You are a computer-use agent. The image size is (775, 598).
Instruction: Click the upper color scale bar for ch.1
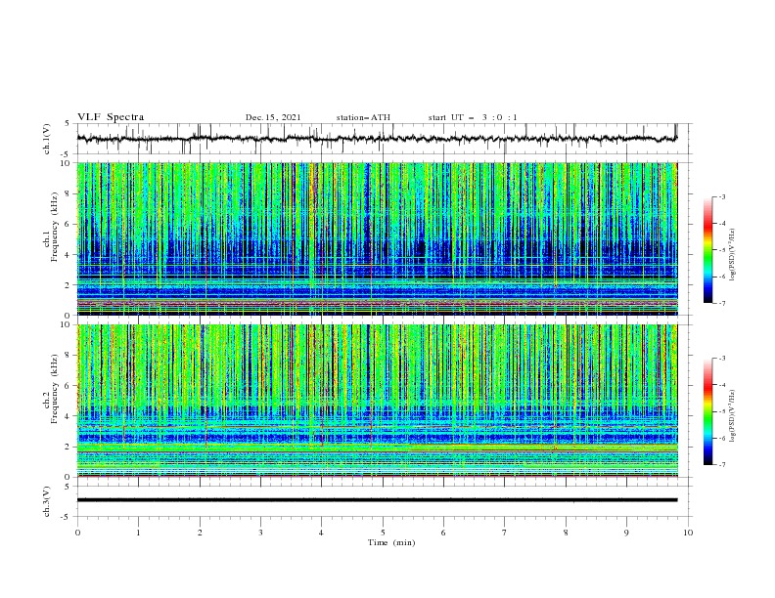[x=707, y=250]
